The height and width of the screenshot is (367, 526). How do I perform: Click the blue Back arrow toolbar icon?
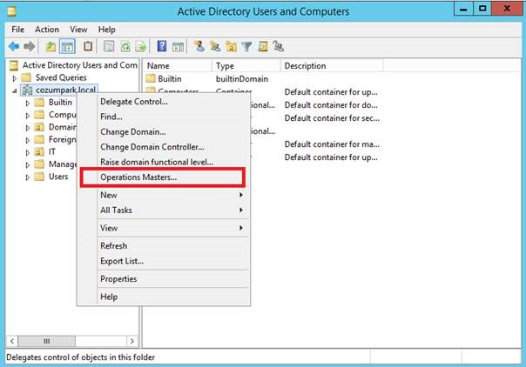14,47
